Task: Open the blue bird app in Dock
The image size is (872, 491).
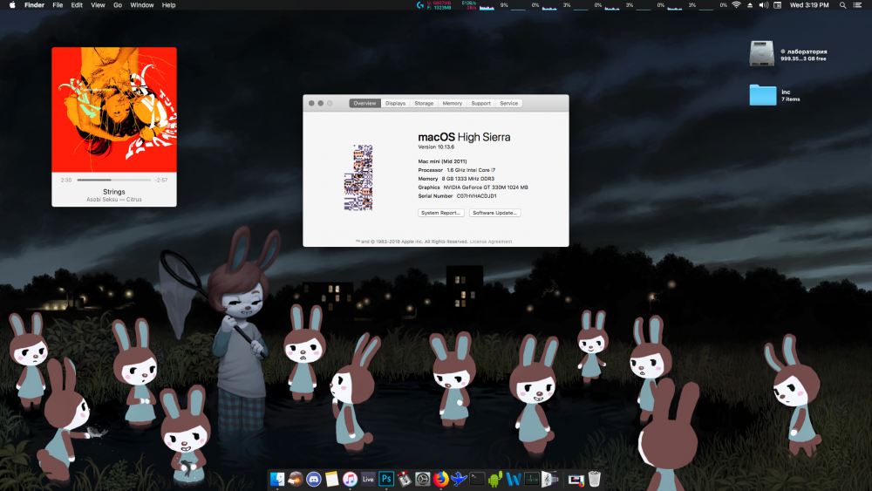Action: tap(459, 479)
